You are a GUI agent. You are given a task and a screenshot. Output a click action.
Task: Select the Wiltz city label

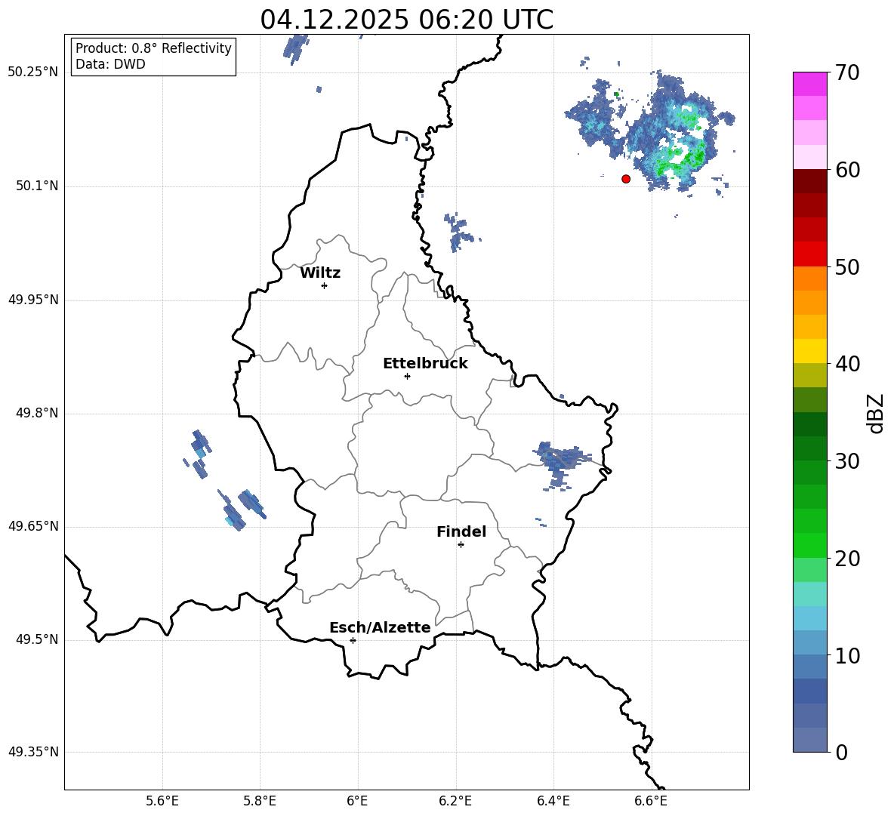point(320,273)
